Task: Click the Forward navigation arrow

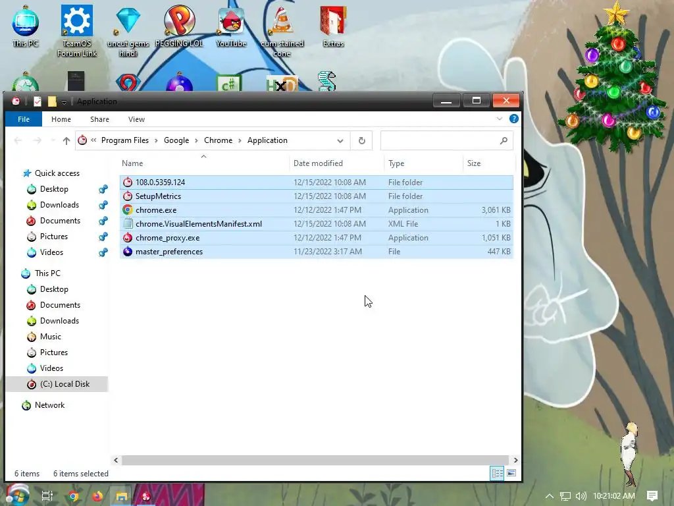Action: (38, 140)
